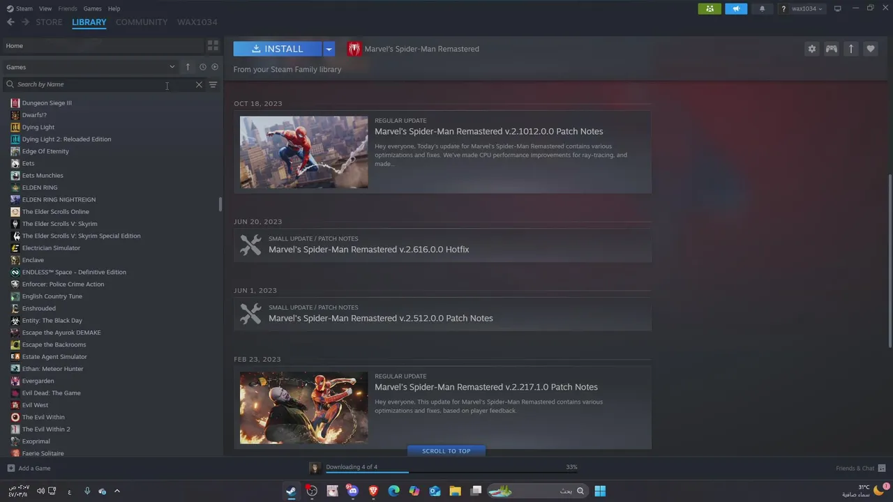Open Microsoft Edge from the taskbar

(x=393, y=491)
